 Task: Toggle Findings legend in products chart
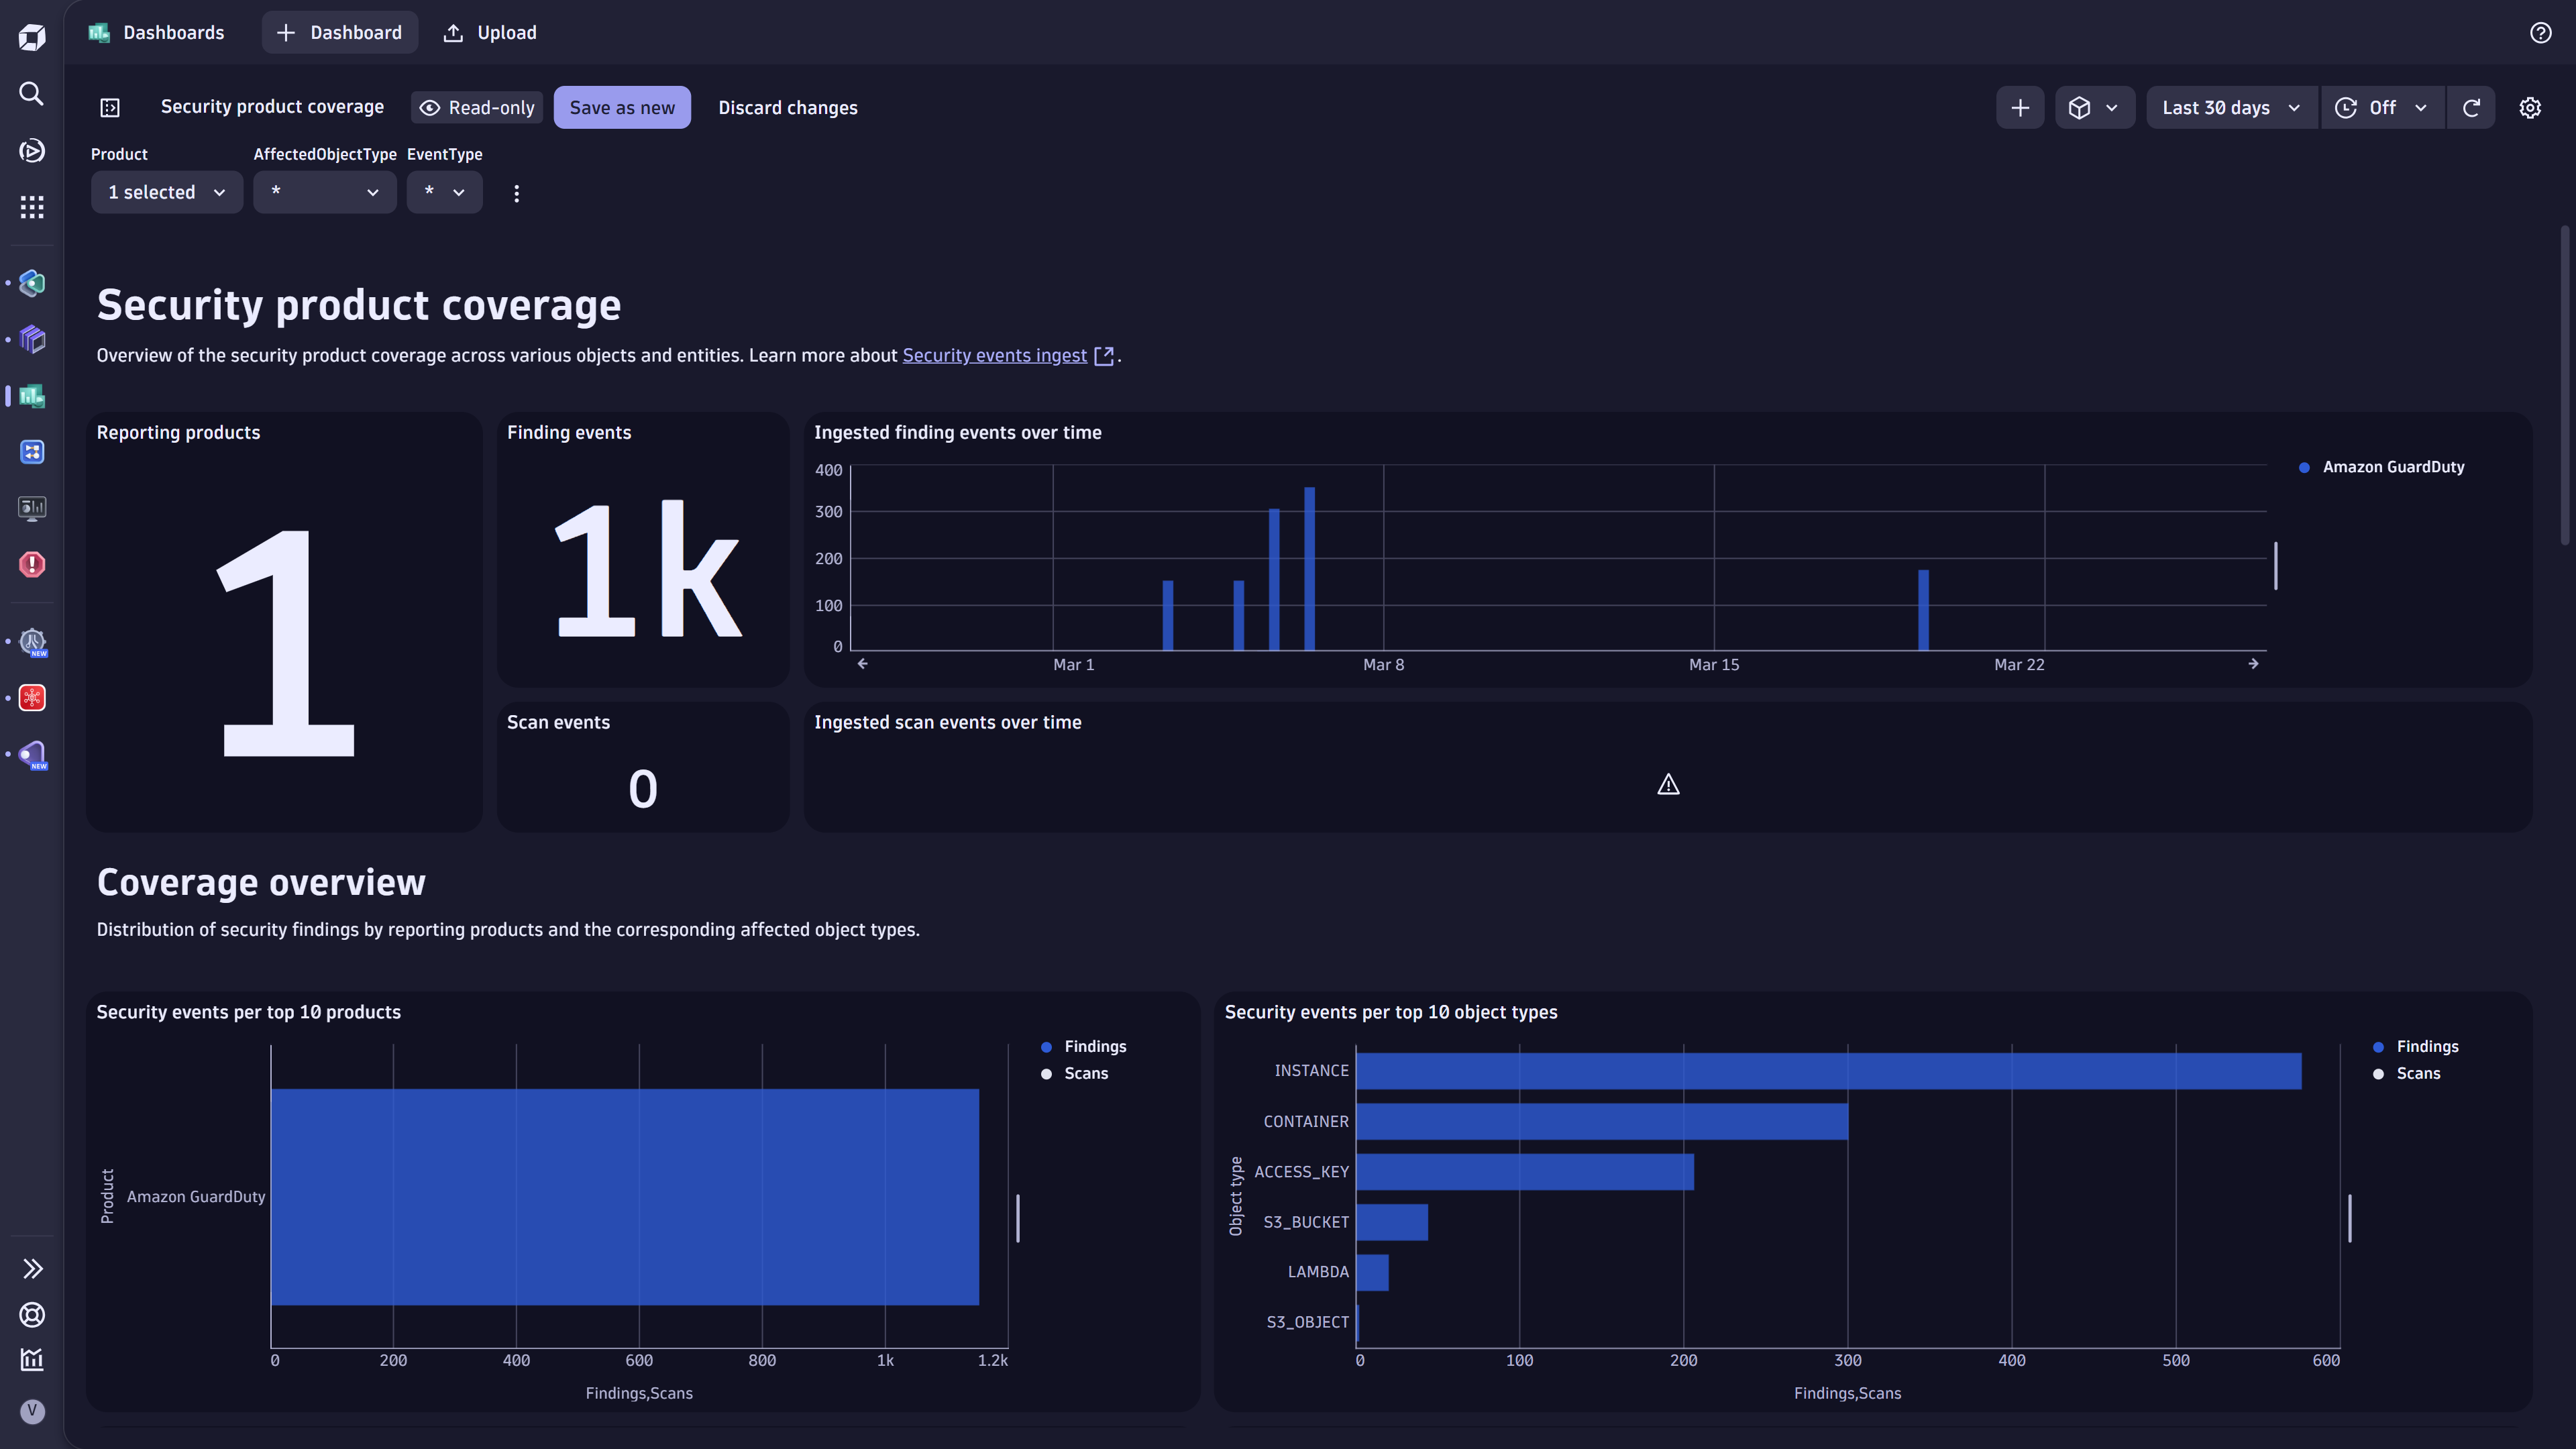(1083, 1046)
